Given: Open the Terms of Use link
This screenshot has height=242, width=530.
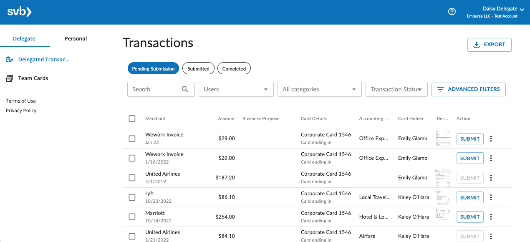Looking at the screenshot, I should coord(21,101).
